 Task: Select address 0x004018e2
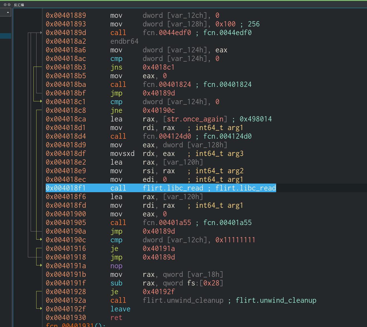point(66,162)
